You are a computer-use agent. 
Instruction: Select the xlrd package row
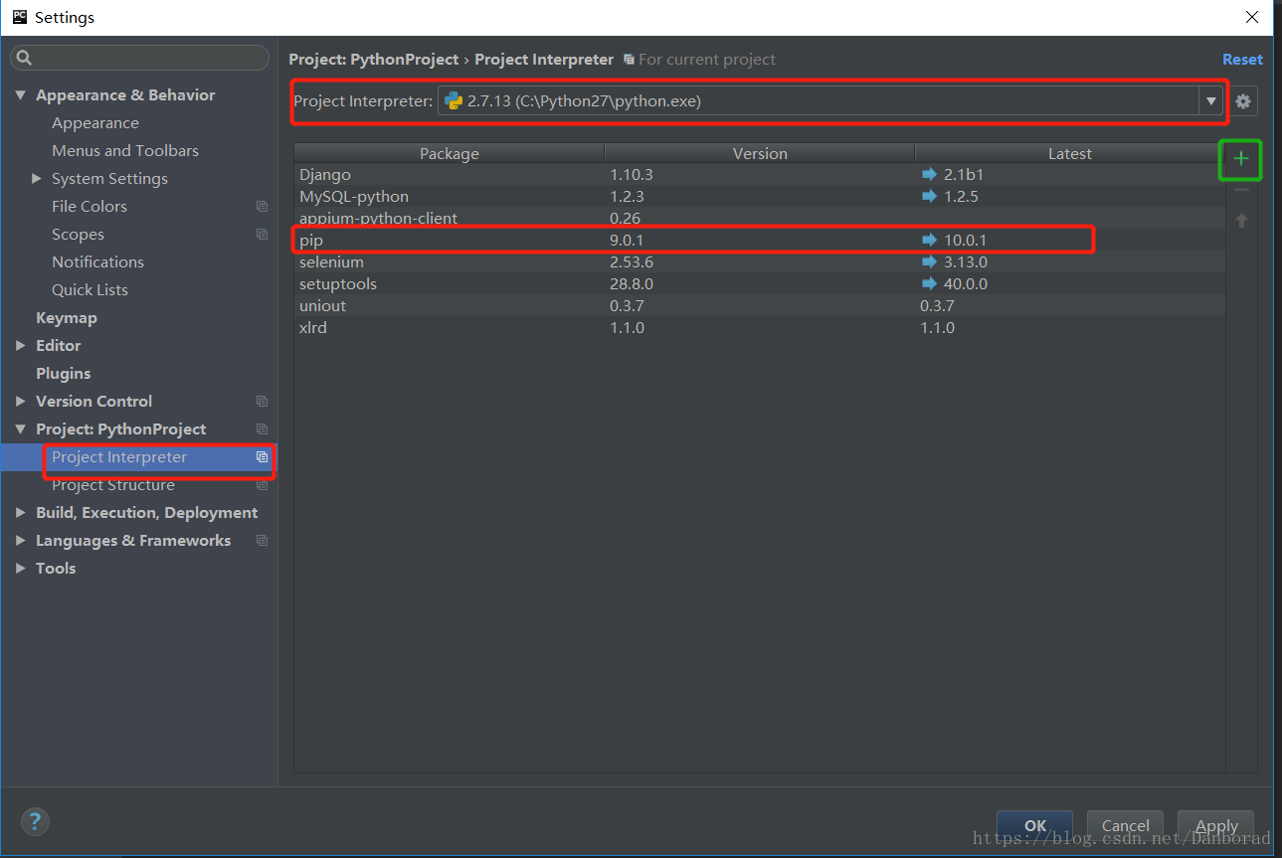click(x=760, y=327)
